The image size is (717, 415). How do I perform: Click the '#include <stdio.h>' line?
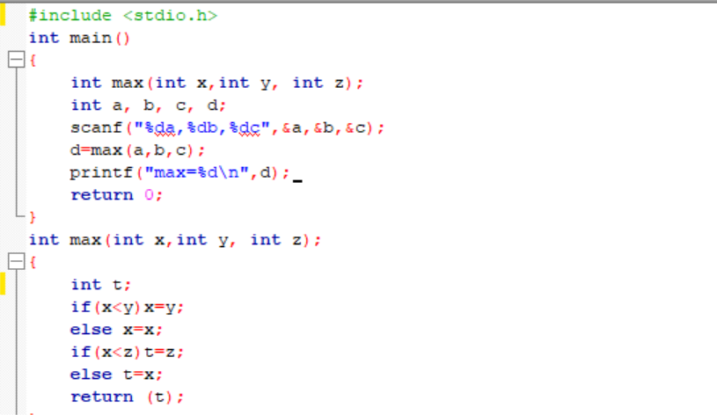123,16
